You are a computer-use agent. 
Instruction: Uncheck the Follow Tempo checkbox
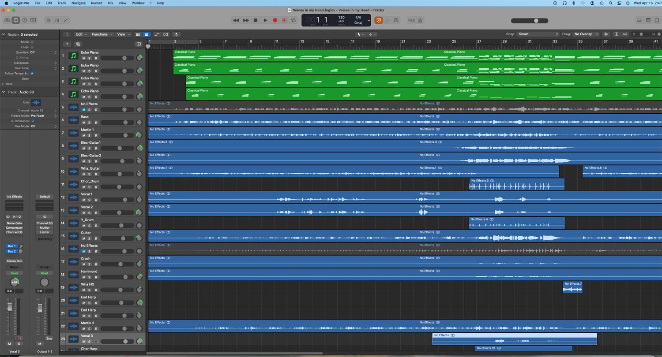pos(32,74)
